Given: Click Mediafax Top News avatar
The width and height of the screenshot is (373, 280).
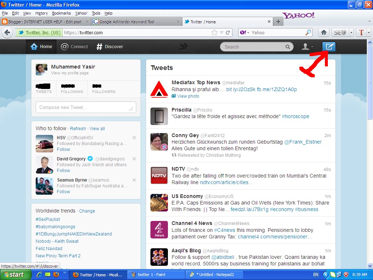Looking at the screenshot, I should coord(159,89).
